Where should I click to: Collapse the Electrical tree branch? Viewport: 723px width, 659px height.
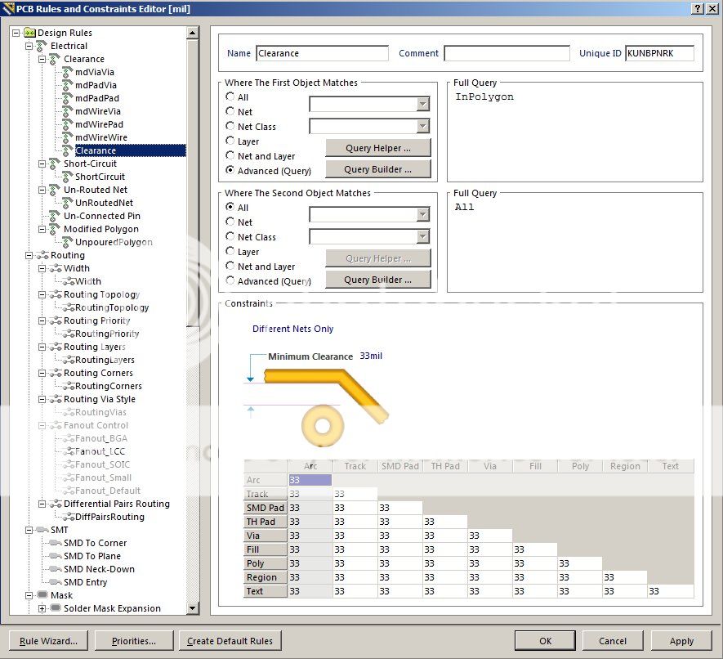coord(28,46)
